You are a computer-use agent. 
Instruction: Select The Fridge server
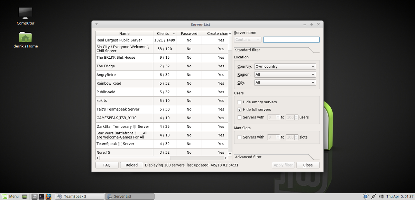pos(162,66)
